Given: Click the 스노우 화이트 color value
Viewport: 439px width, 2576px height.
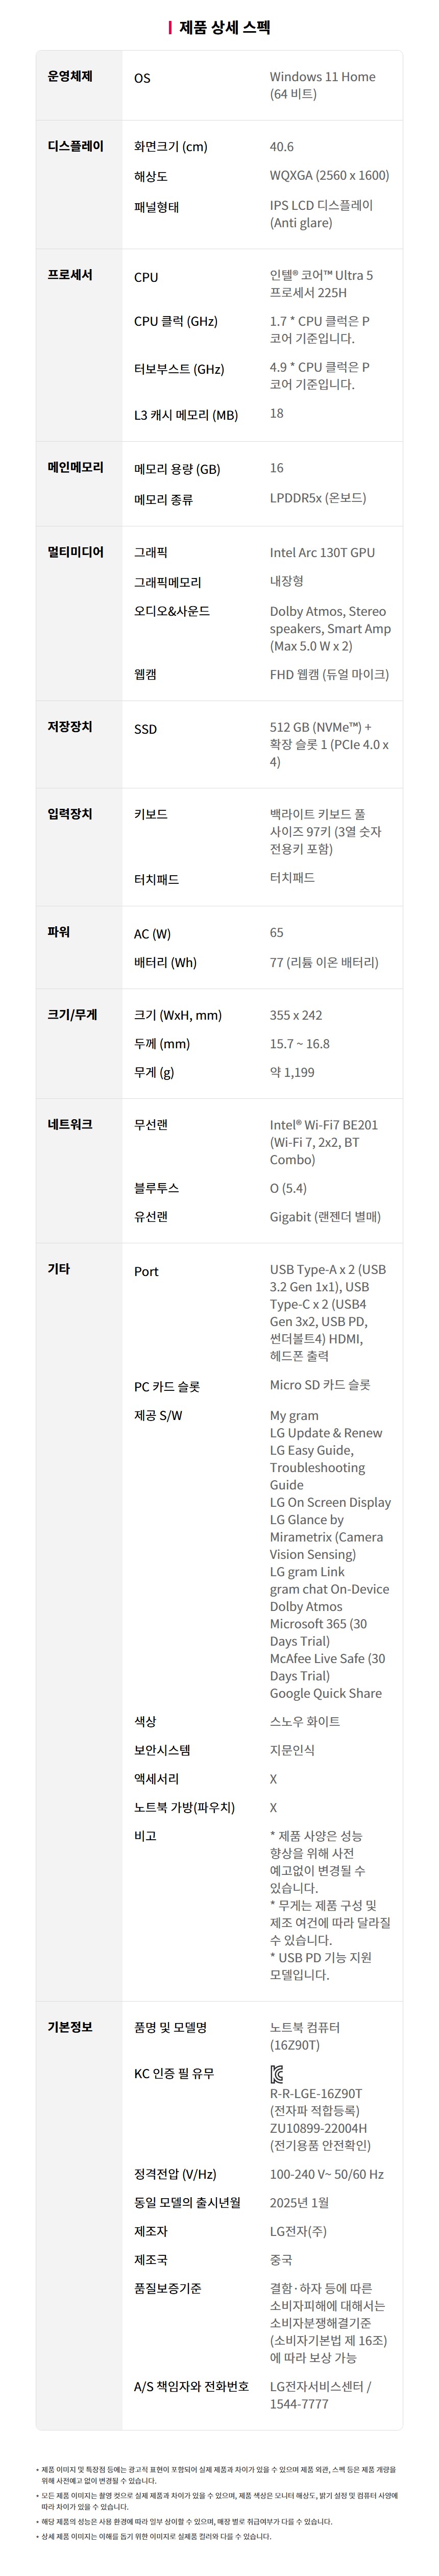Looking at the screenshot, I should click(x=305, y=1722).
